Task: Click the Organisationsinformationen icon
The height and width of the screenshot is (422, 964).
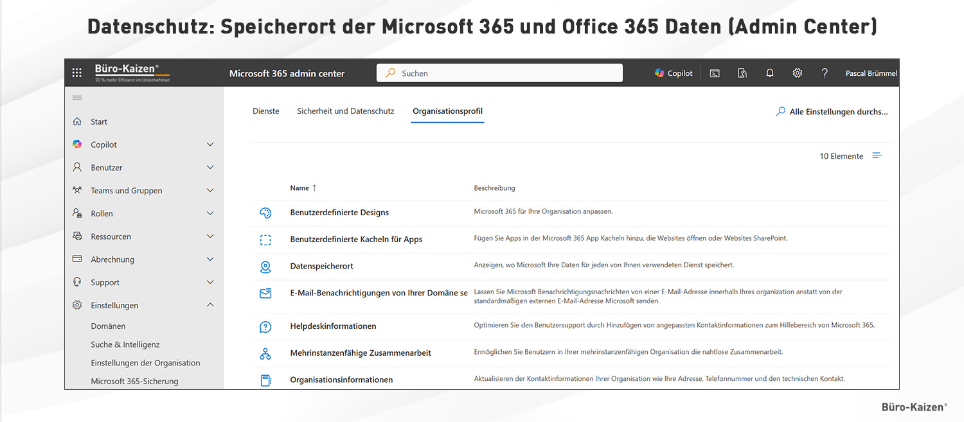Action: [265, 380]
